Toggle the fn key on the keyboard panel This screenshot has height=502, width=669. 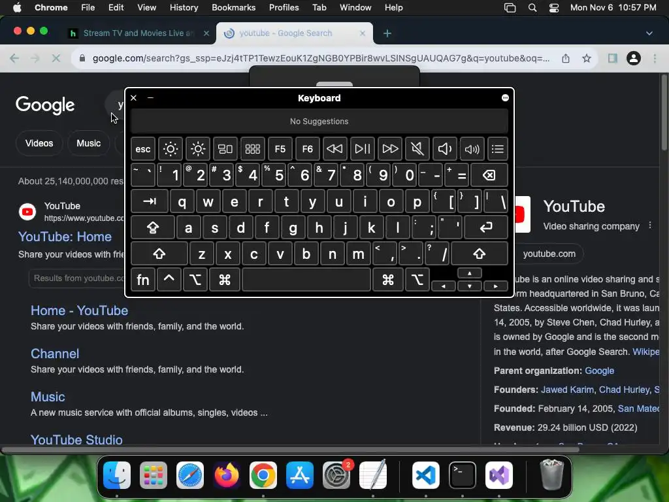[x=142, y=280]
